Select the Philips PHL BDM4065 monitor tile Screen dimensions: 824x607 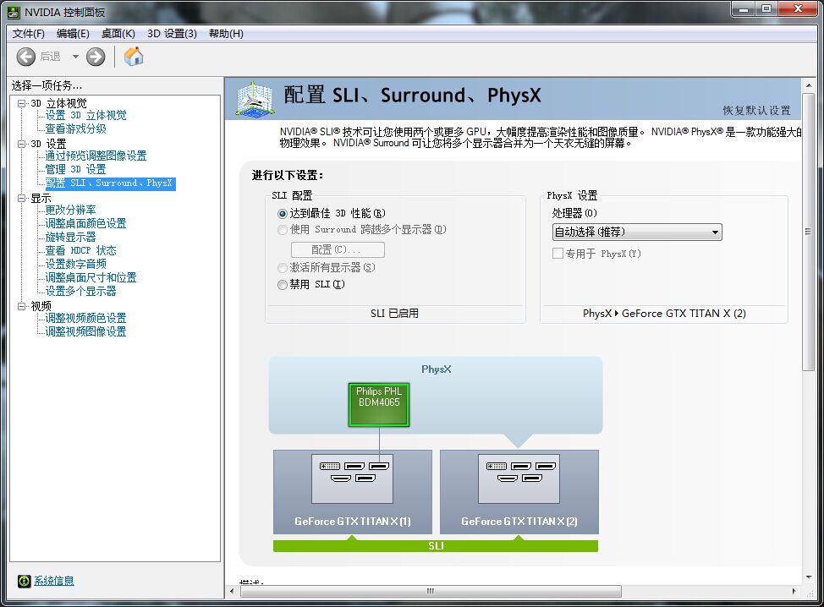point(379,404)
